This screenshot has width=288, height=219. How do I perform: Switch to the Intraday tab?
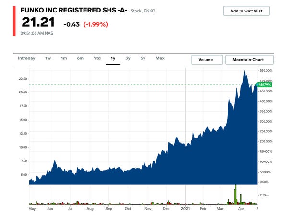pos(26,58)
